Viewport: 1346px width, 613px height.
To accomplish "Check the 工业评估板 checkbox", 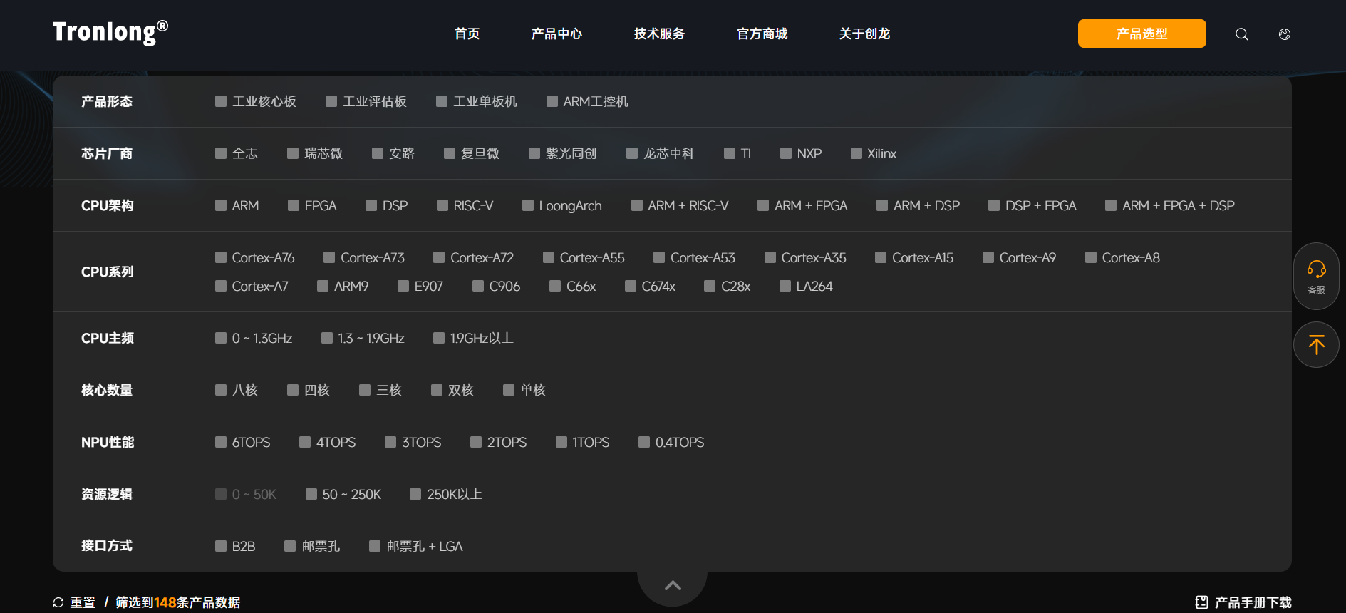I will point(331,101).
